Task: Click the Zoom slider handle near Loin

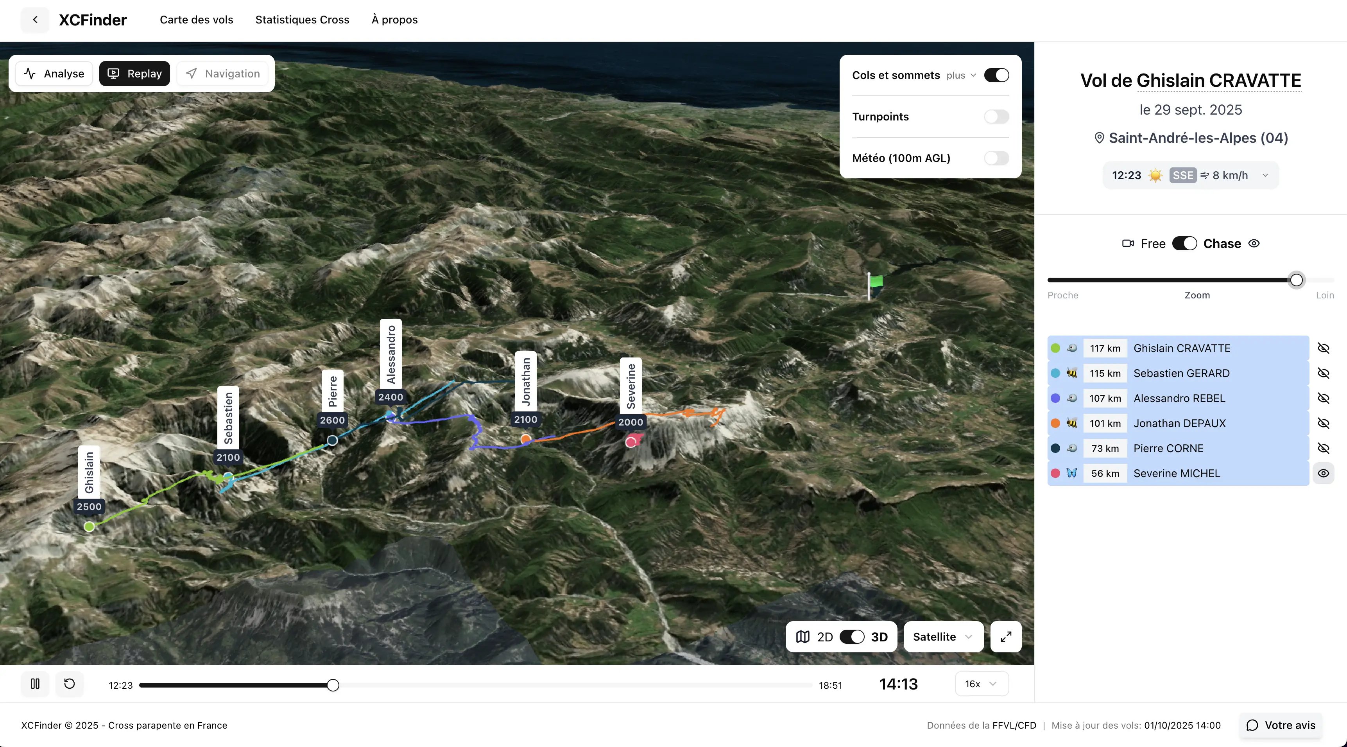Action: pos(1296,280)
